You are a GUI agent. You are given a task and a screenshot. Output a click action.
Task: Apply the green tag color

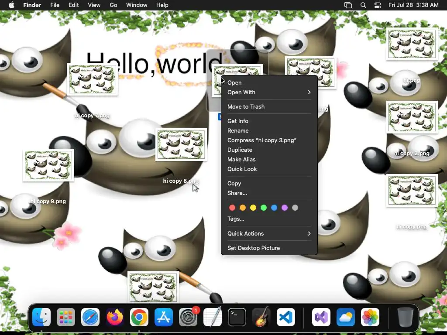pos(264,208)
